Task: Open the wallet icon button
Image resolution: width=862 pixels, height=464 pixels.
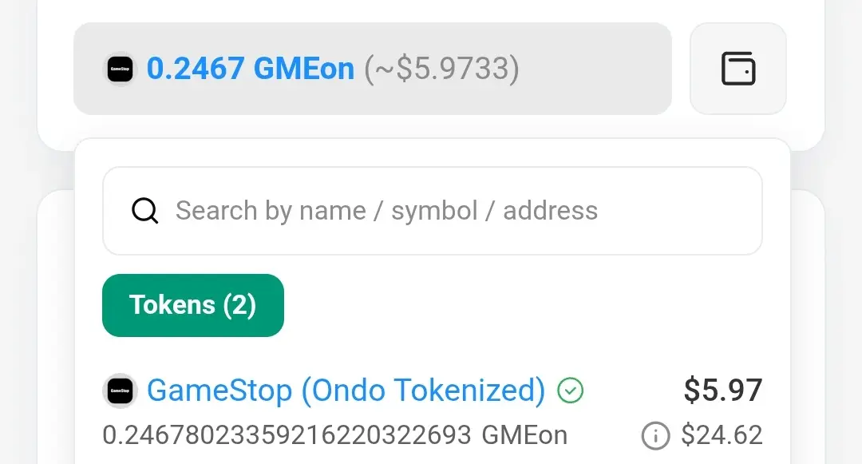Action: [x=737, y=69]
